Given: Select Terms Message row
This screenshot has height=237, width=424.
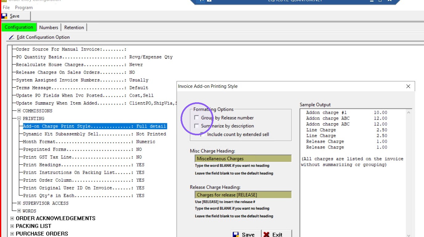Looking at the screenshot, I should pyautogui.click(x=82, y=88).
